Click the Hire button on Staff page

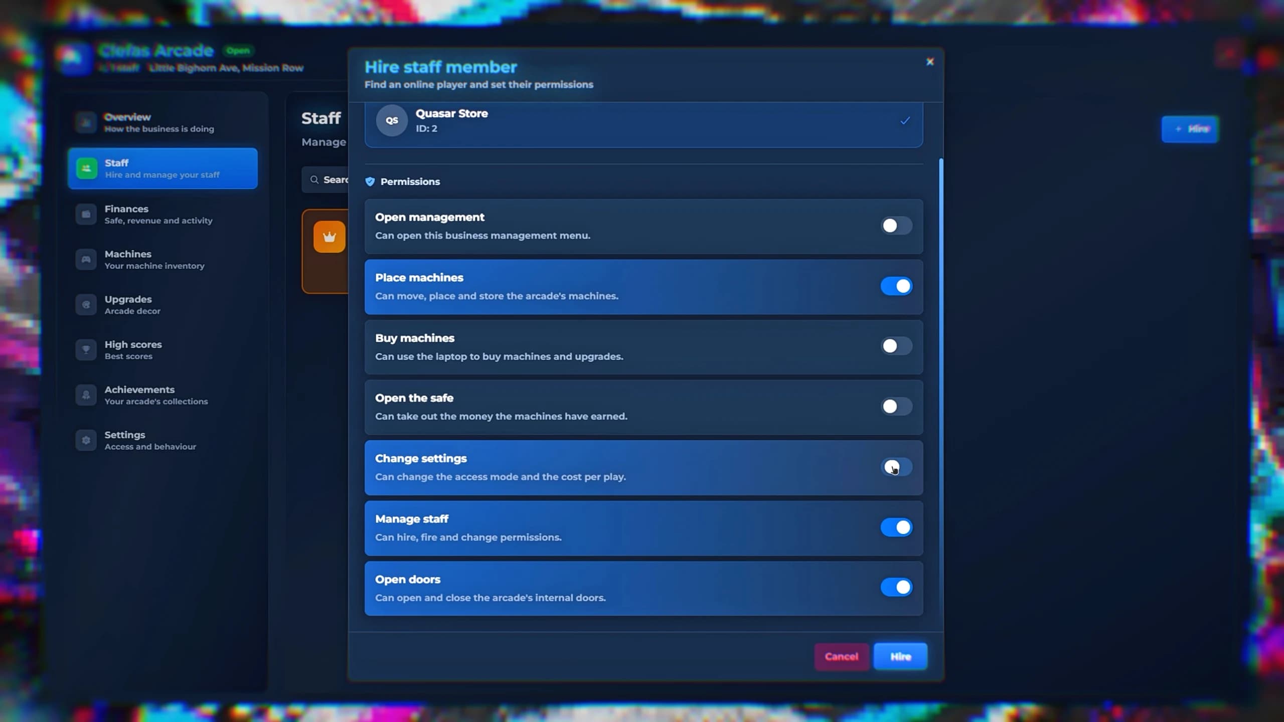[1190, 129]
